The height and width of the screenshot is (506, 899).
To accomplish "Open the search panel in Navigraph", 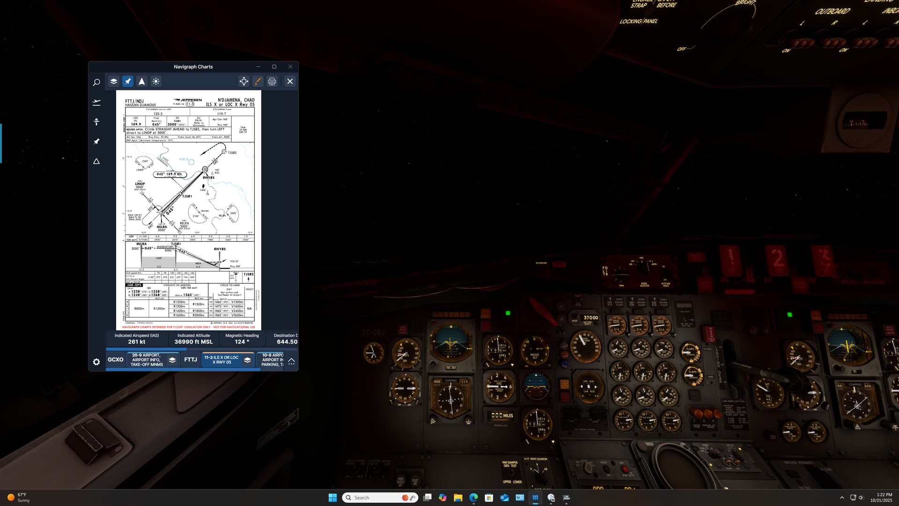I will click(96, 82).
